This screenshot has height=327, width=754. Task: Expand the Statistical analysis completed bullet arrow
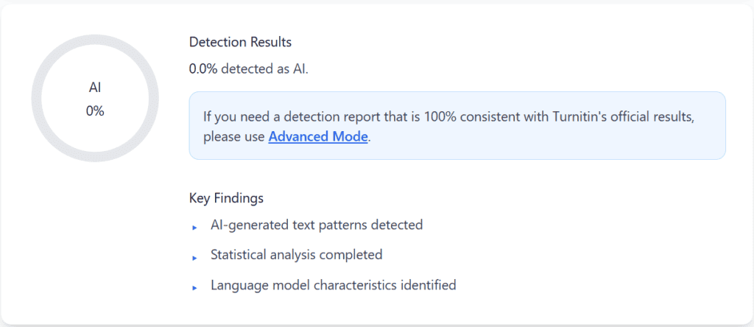pos(194,258)
